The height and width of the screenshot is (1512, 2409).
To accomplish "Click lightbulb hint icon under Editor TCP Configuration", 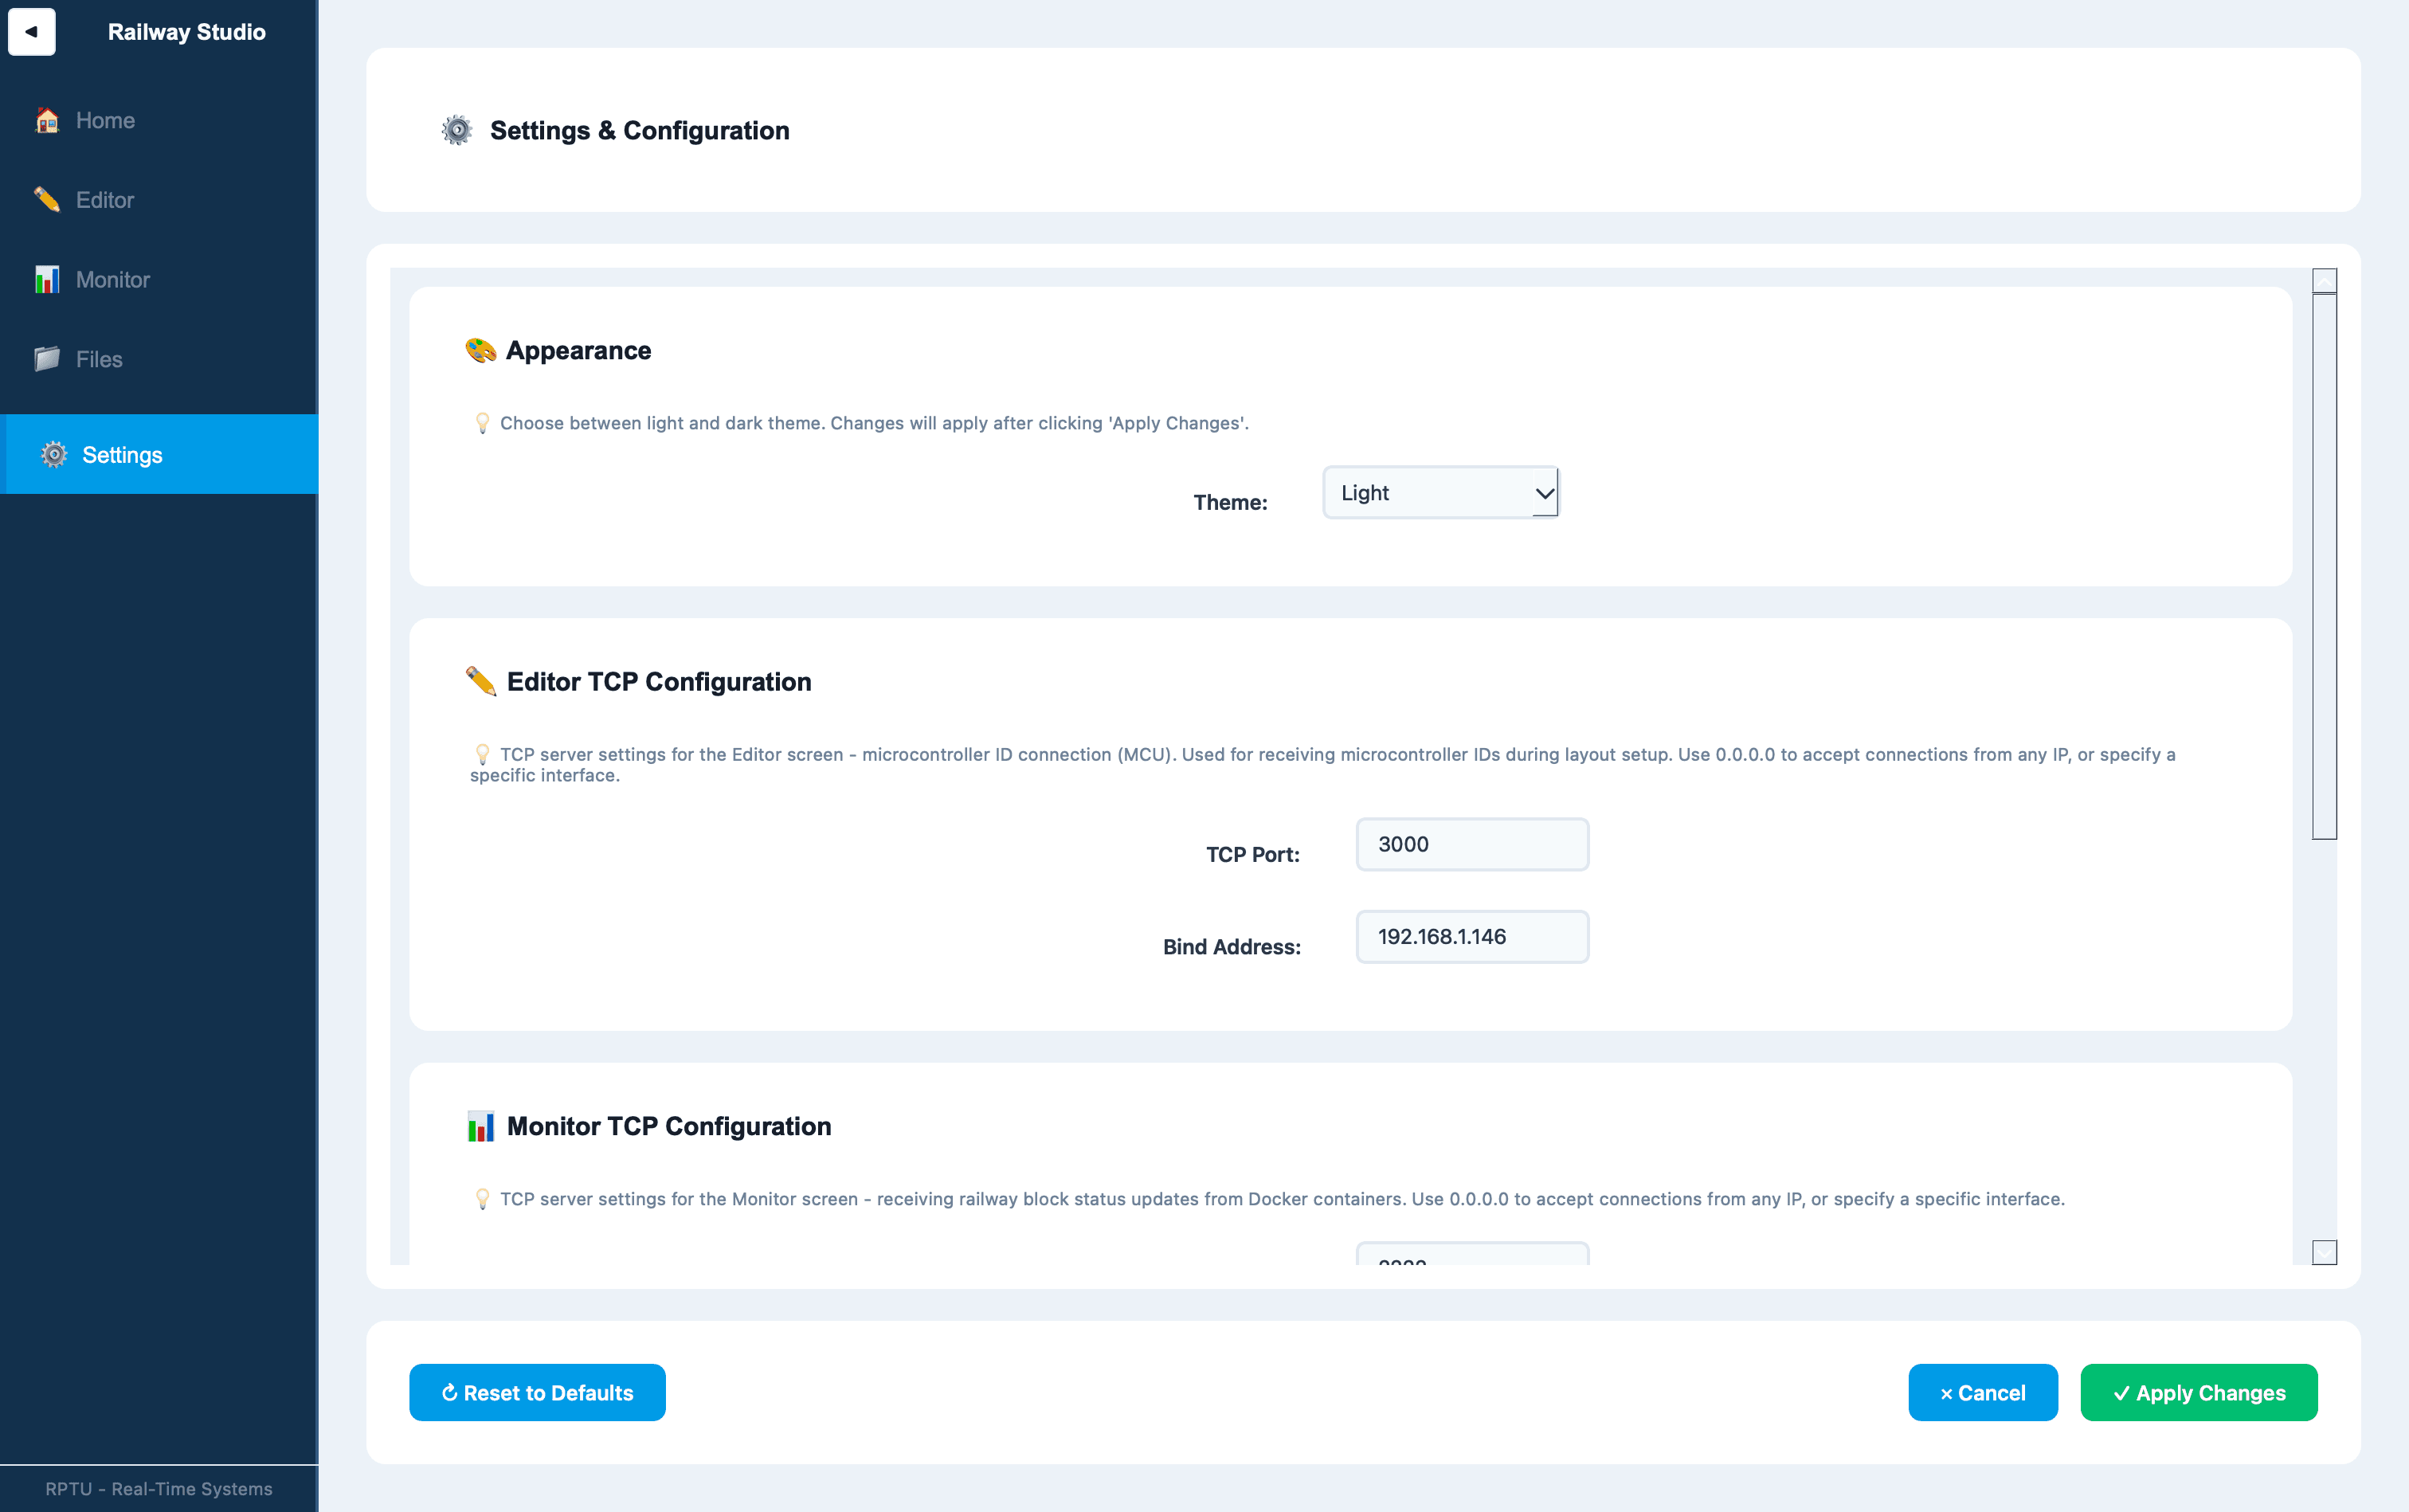I will pyautogui.click(x=482, y=754).
